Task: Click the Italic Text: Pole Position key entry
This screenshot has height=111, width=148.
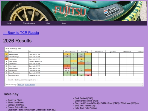Action: click(86, 108)
